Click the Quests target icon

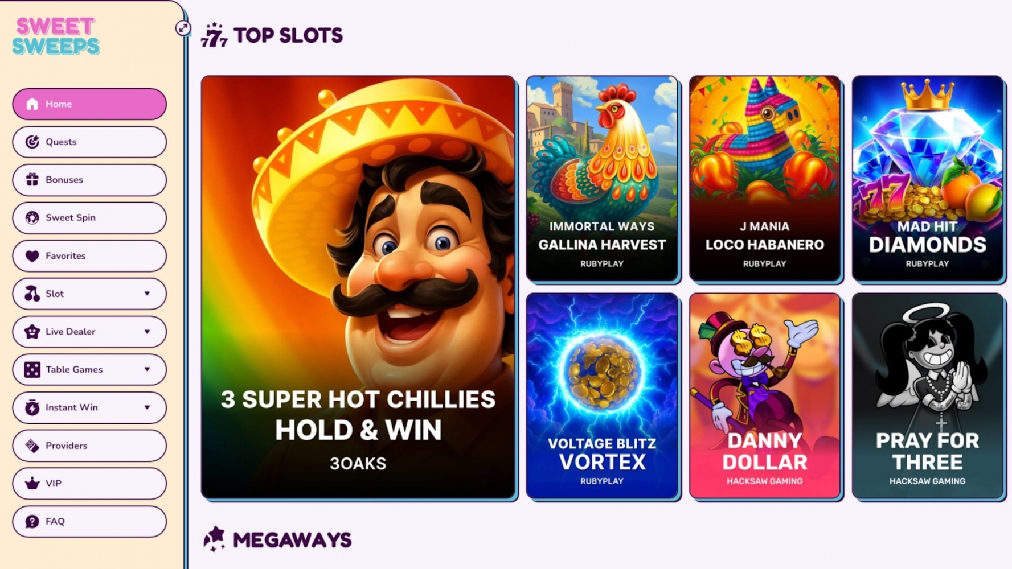coord(32,142)
